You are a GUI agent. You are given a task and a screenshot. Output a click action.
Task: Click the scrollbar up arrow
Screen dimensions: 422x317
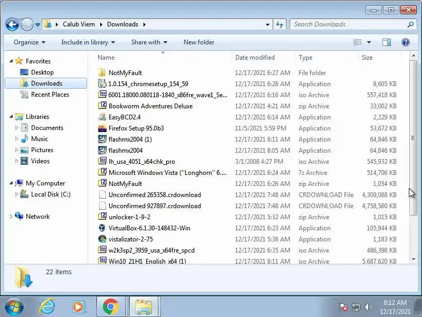(x=414, y=56)
